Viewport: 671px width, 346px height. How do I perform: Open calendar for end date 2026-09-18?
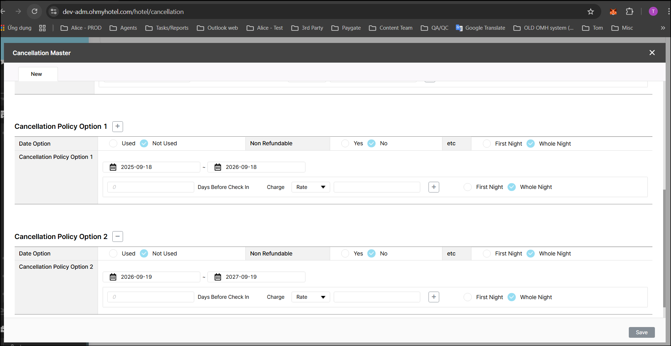click(218, 167)
